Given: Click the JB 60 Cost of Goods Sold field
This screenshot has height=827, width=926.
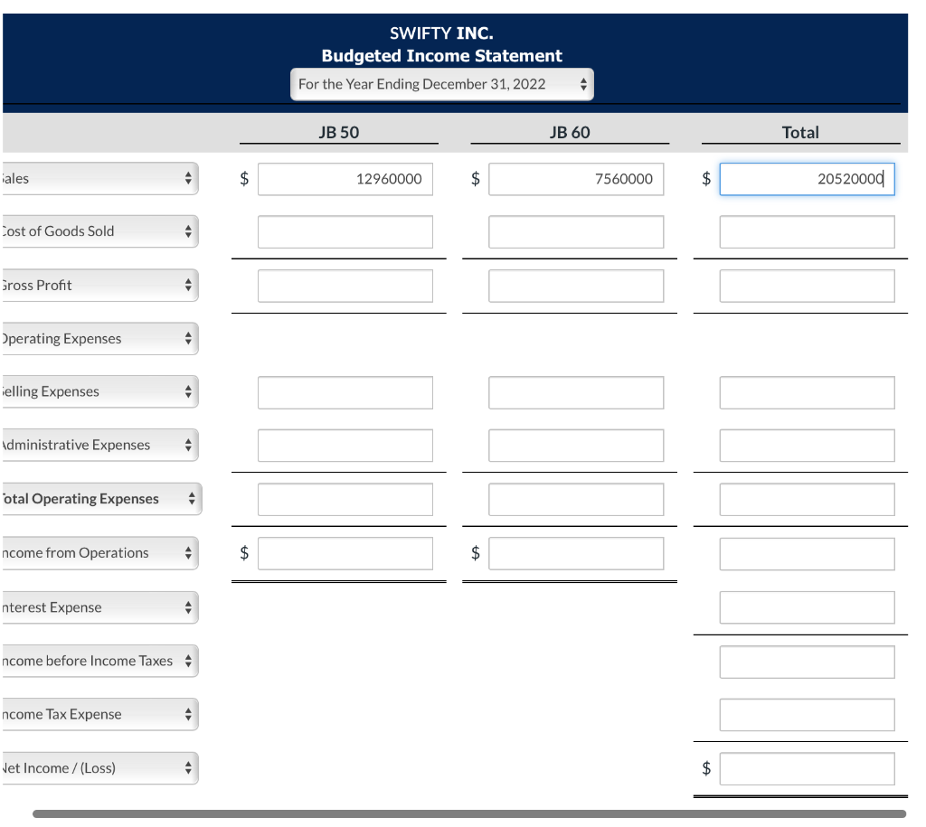Looking at the screenshot, I should pyautogui.click(x=576, y=231).
